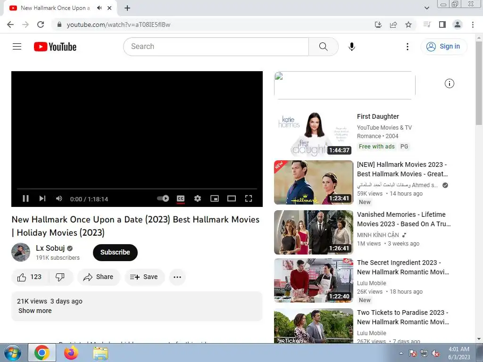
Task: Select the New Hallmark Once Upon tab
Action: pyautogui.click(x=56, y=8)
